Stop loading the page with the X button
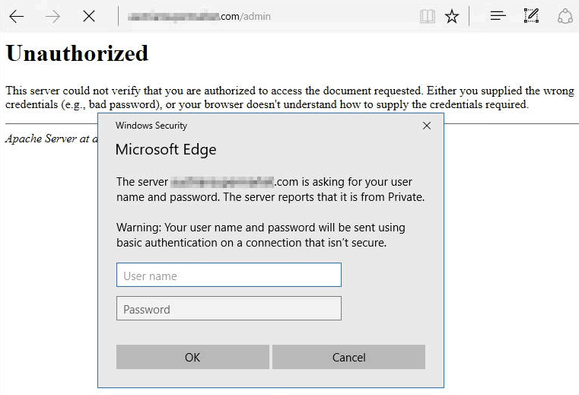This screenshot has width=579, height=395. [x=89, y=16]
